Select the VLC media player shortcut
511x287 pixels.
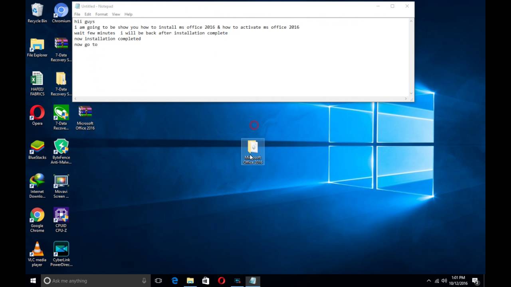click(x=37, y=254)
